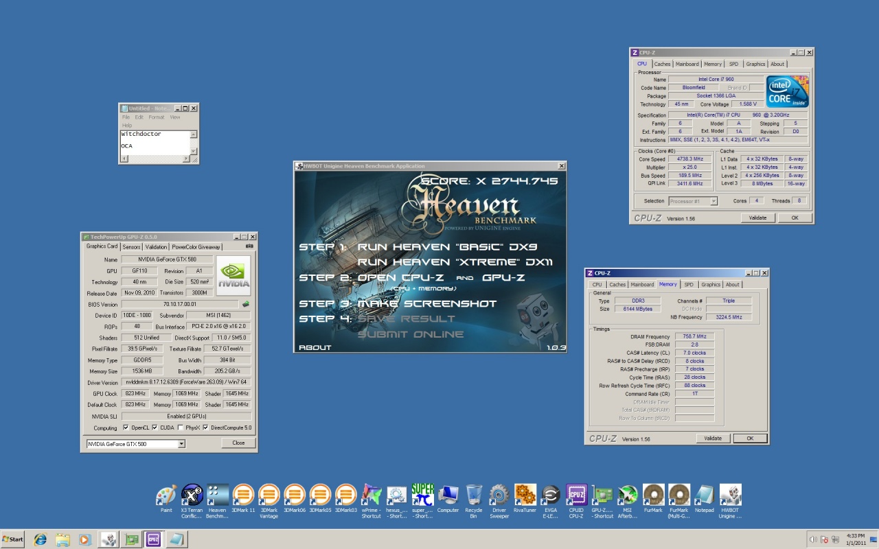Switch to the Mainboard tab in CPU-Z processor window
This screenshot has height=549, width=879.
click(687, 64)
